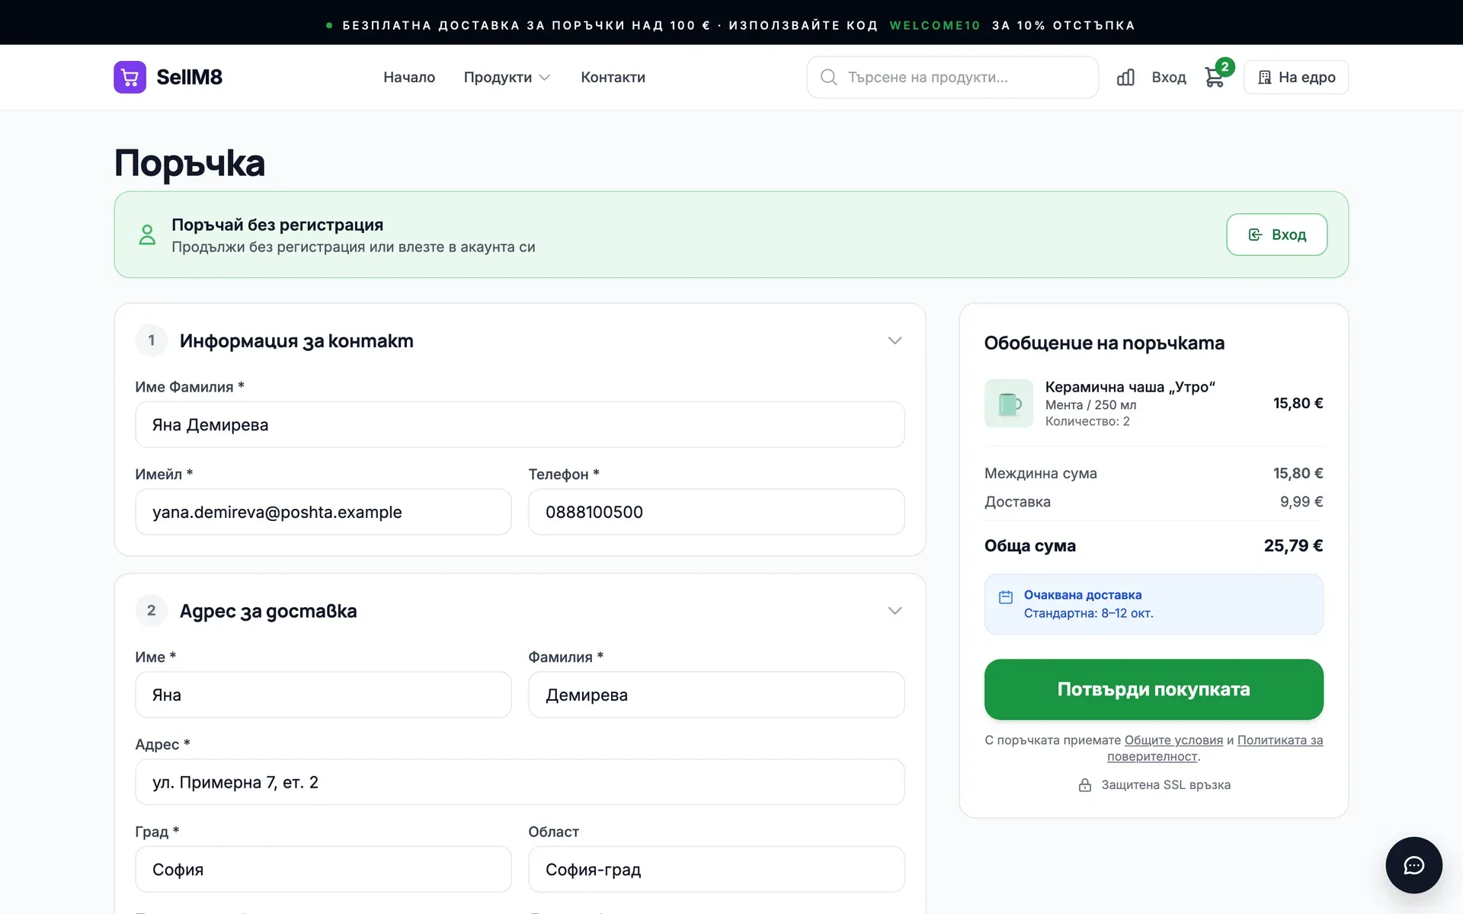The image size is (1463, 914).
Task: Click the lock icon beside SSL notice
Action: [x=1085, y=785]
